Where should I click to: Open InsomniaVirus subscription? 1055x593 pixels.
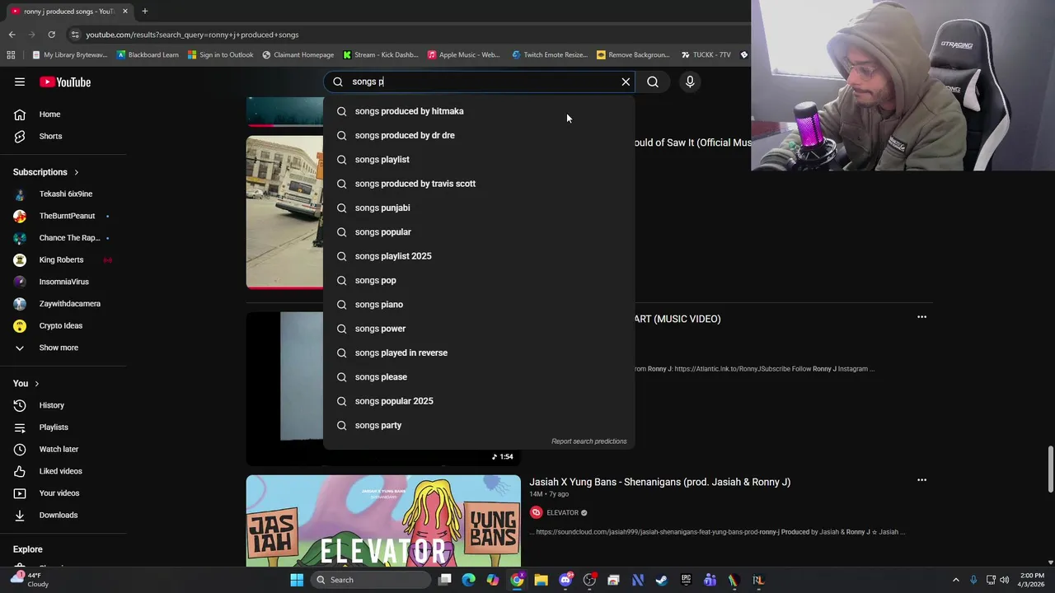(x=63, y=282)
